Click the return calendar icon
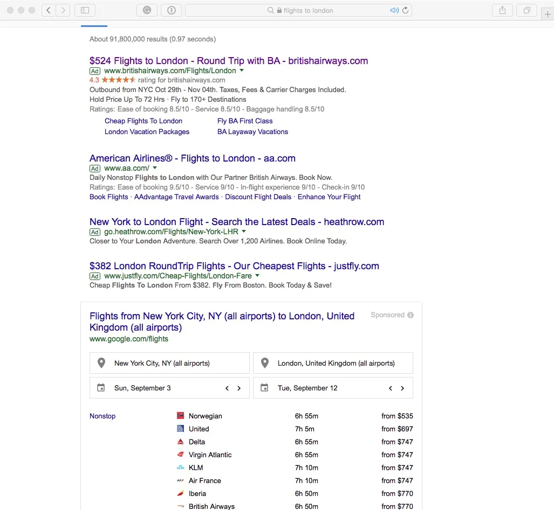Image resolution: width=554 pixels, height=510 pixels. (x=264, y=388)
